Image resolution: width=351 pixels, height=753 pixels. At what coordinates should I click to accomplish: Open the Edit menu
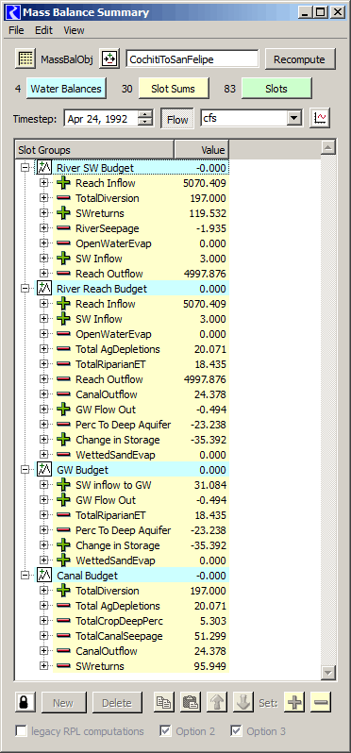point(43,30)
